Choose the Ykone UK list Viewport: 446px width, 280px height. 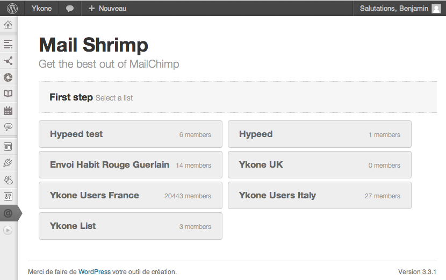(x=320, y=165)
